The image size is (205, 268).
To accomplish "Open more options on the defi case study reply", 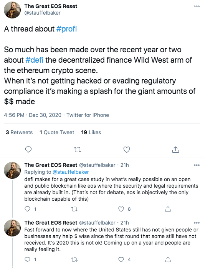I will point(197,165).
